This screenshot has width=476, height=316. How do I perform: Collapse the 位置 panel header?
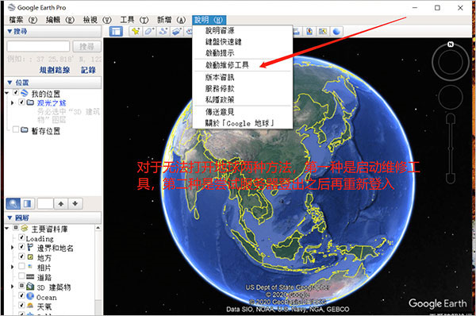point(53,83)
